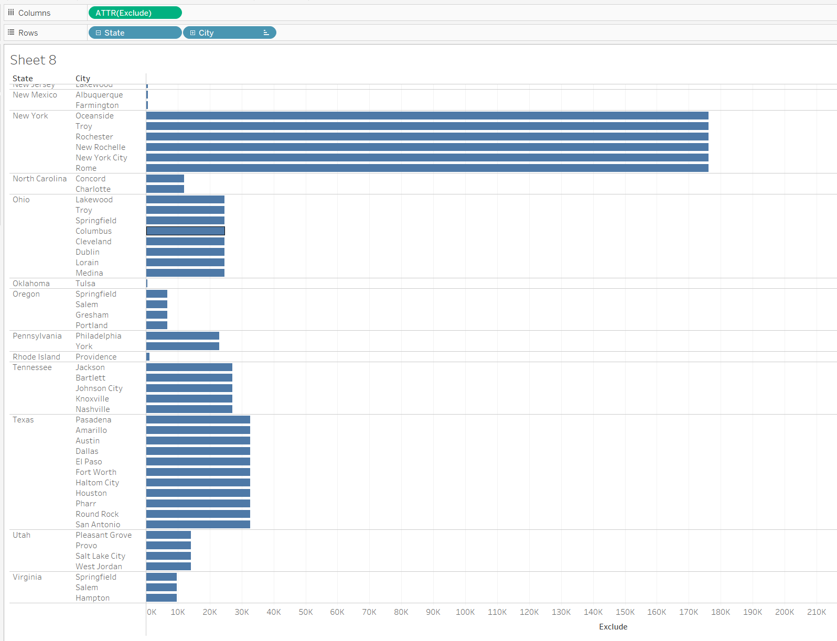Click the State column header
The width and height of the screenshot is (837, 641).
click(x=23, y=79)
